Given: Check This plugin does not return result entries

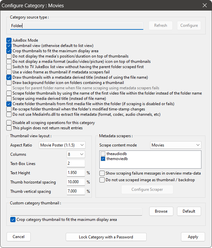Looking at the screenshot, I should pyautogui.click(x=9, y=128).
